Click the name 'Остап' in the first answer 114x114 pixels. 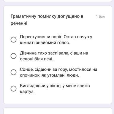coord(70,37)
